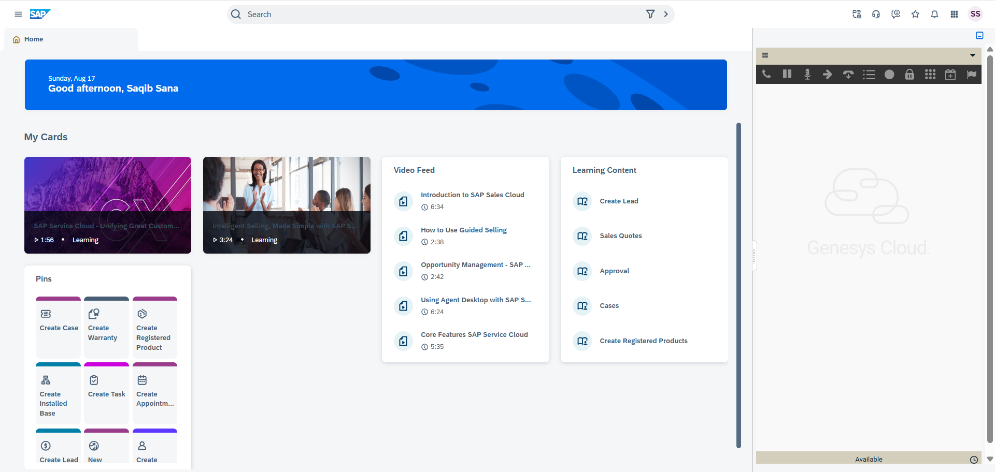
Task: Expand the search bar chevron arrow
Action: (666, 14)
